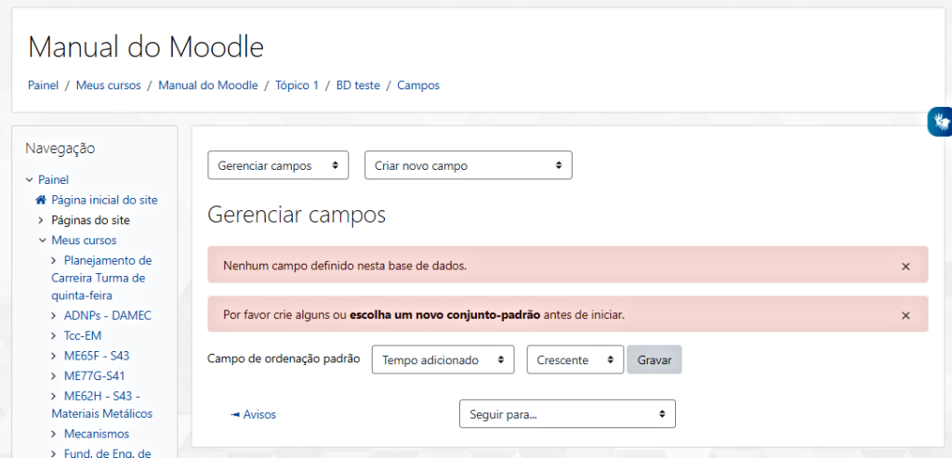Image resolution: width=952 pixels, height=458 pixels.
Task: Expand the ME65F - S43 course node
Action: coord(55,356)
